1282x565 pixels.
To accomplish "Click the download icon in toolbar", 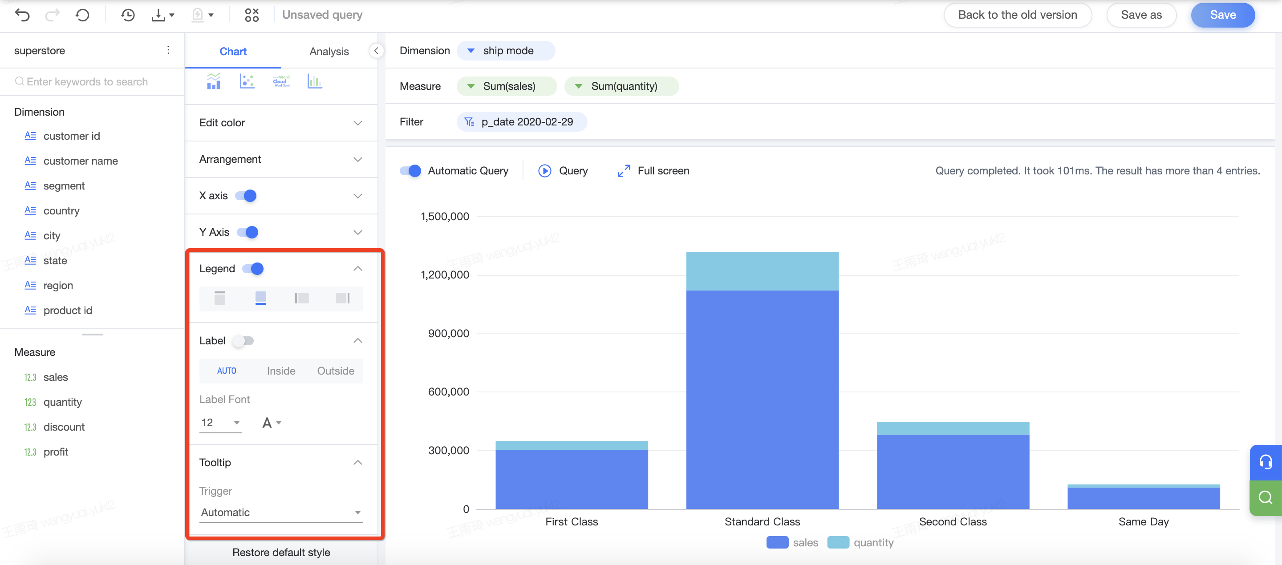I will pos(158,15).
